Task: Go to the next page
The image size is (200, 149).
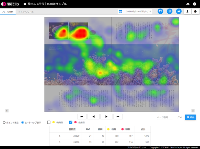Action: pyautogui.click(x=106, y=116)
